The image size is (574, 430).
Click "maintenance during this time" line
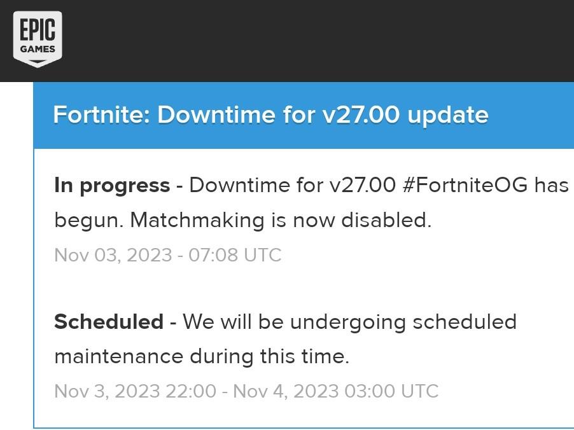click(202, 356)
